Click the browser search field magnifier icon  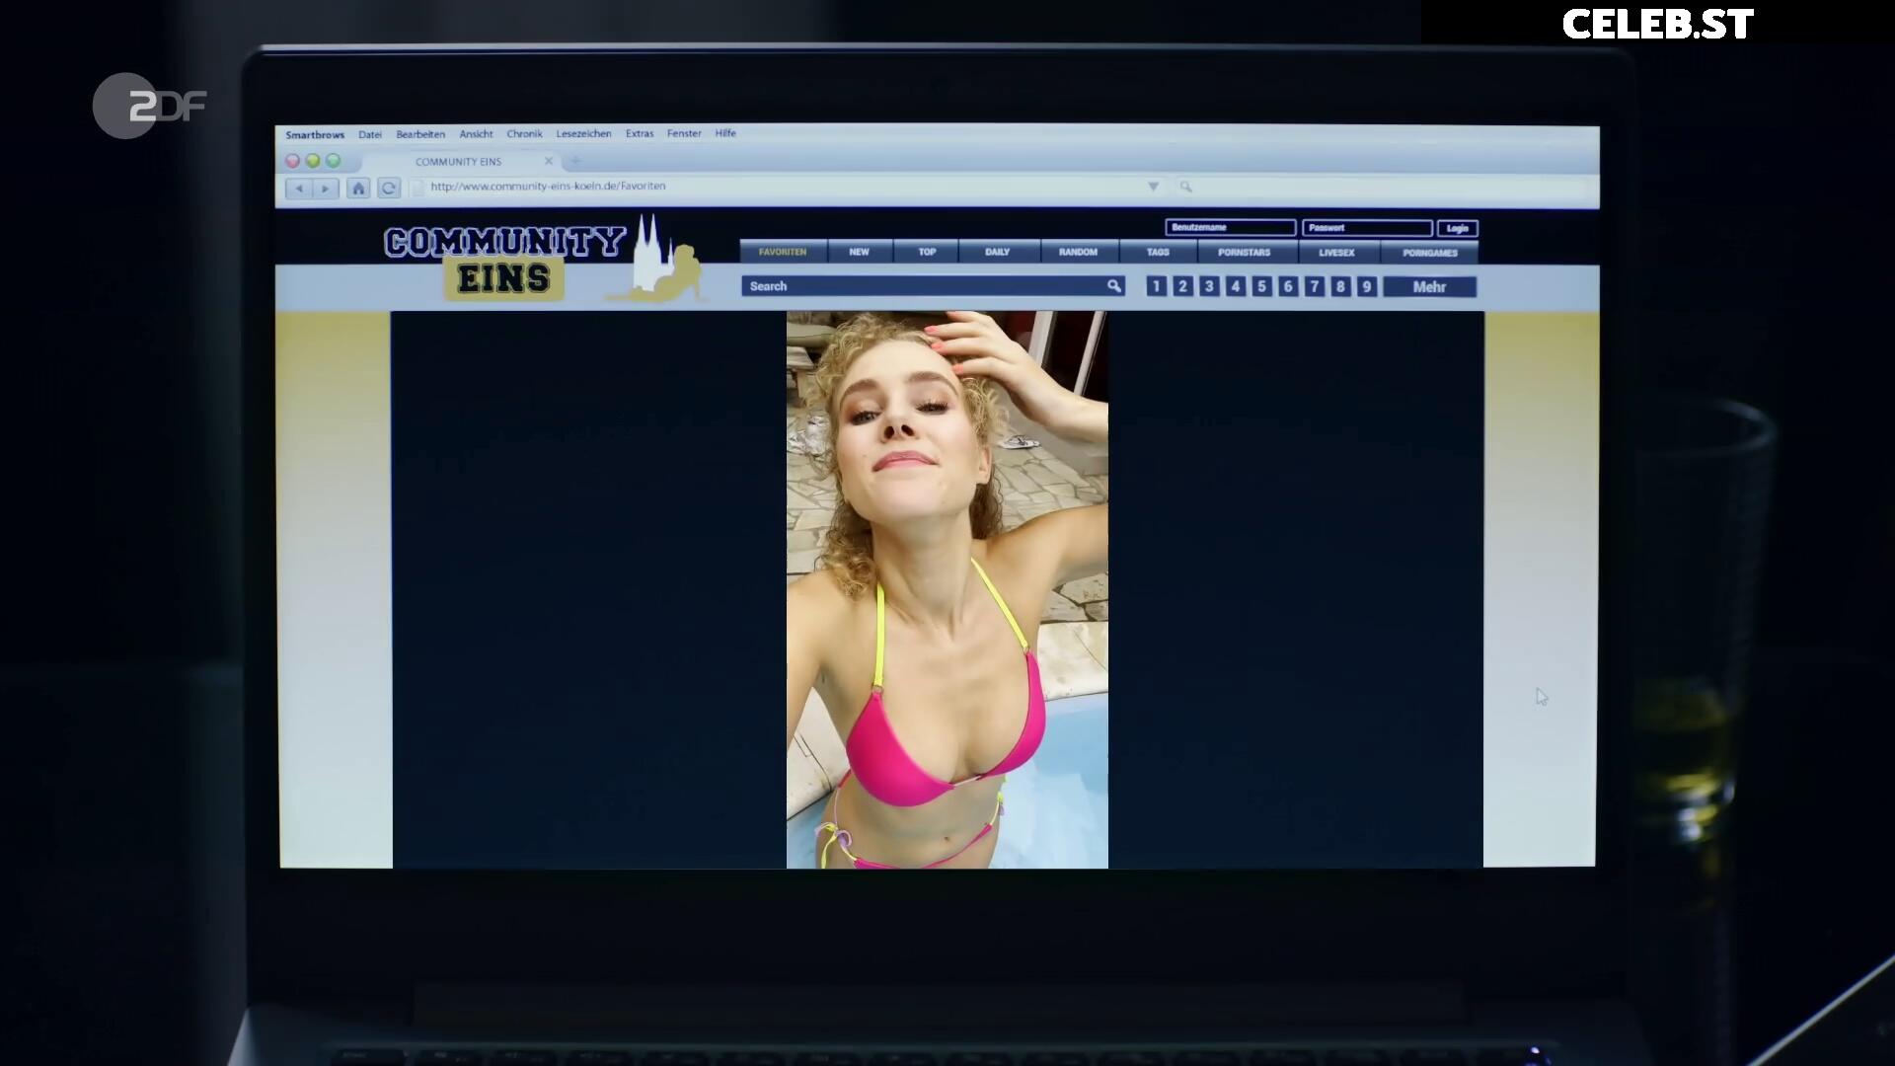[1185, 187]
